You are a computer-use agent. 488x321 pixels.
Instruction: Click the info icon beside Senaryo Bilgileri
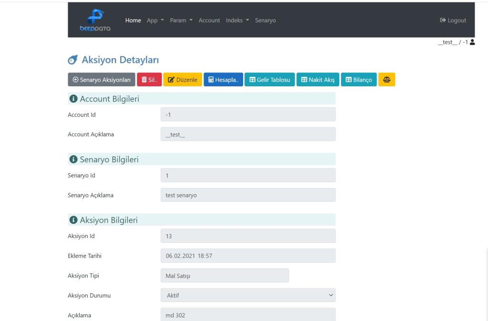73,159
